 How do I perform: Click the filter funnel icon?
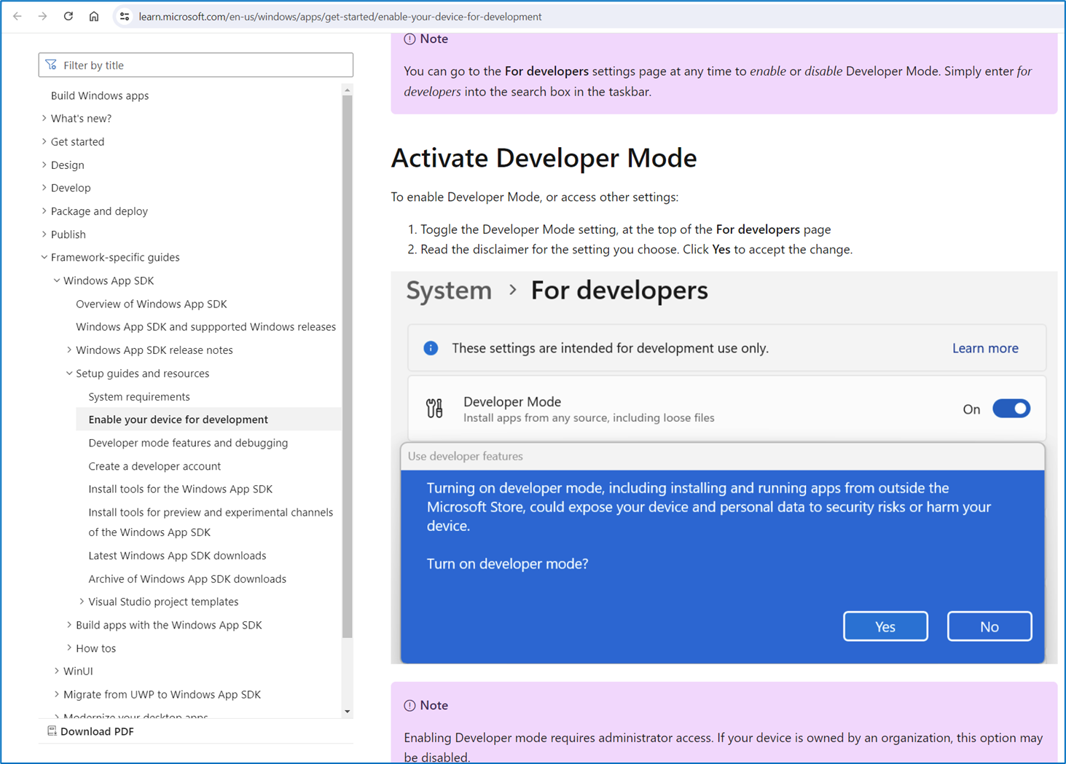[x=51, y=65]
